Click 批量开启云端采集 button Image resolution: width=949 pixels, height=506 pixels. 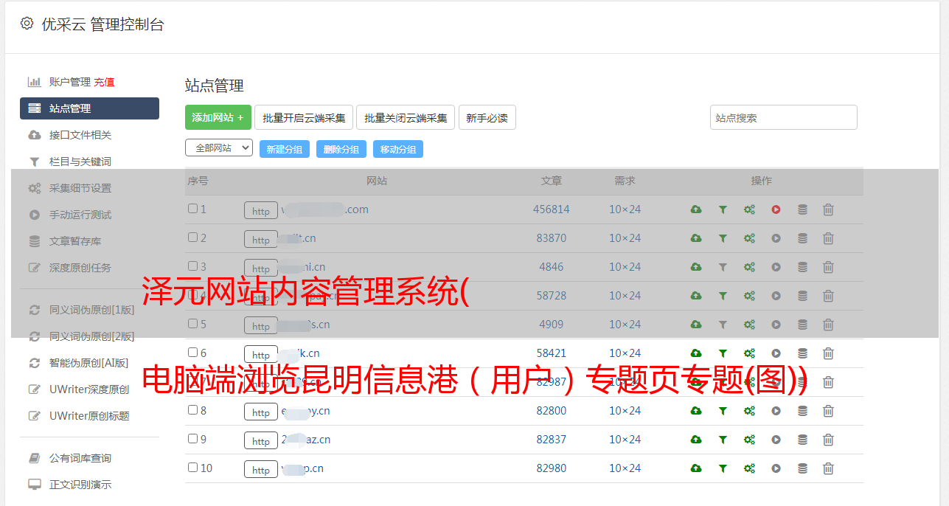click(x=304, y=117)
